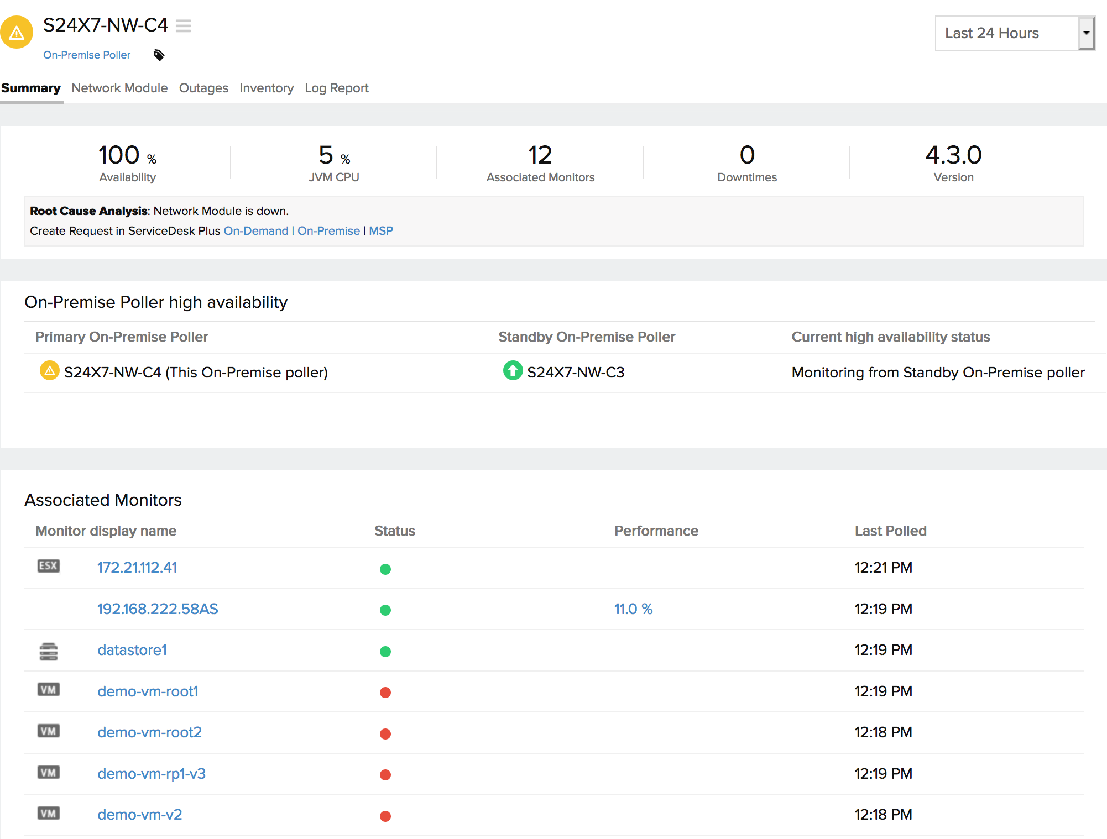This screenshot has height=839, width=1107.
Task: Click the 11.0 % performance value
Action: click(x=633, y=609)
